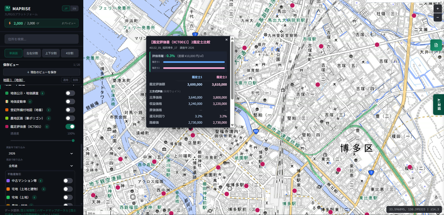The height and width of the screenshot is (215, 444).
Task: Click magenta marker near 東比恵
Action: pos(339,170)
